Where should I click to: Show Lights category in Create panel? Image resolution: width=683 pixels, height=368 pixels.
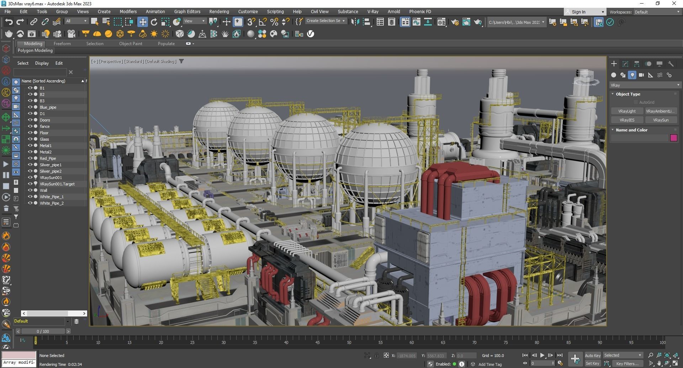pyautogui.click(x=632, y=75)
